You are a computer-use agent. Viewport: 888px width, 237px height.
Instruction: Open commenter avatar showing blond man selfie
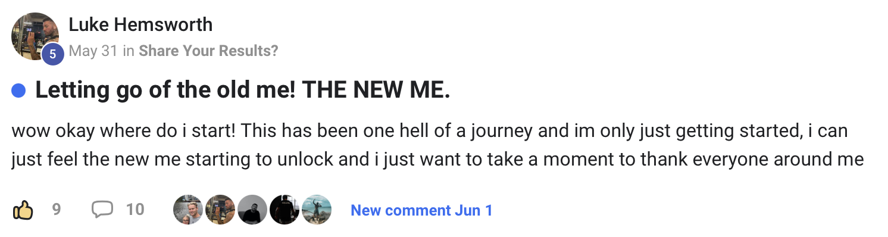pyautogui.click(x=187, y=210)
